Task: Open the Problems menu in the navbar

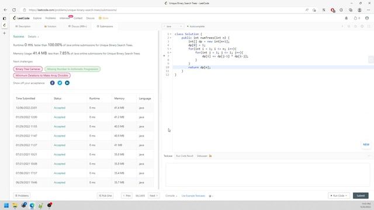Action: (51, 18)
